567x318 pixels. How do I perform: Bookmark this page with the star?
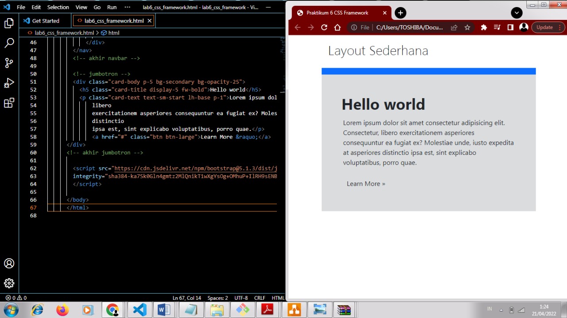(x=467, y=27)
